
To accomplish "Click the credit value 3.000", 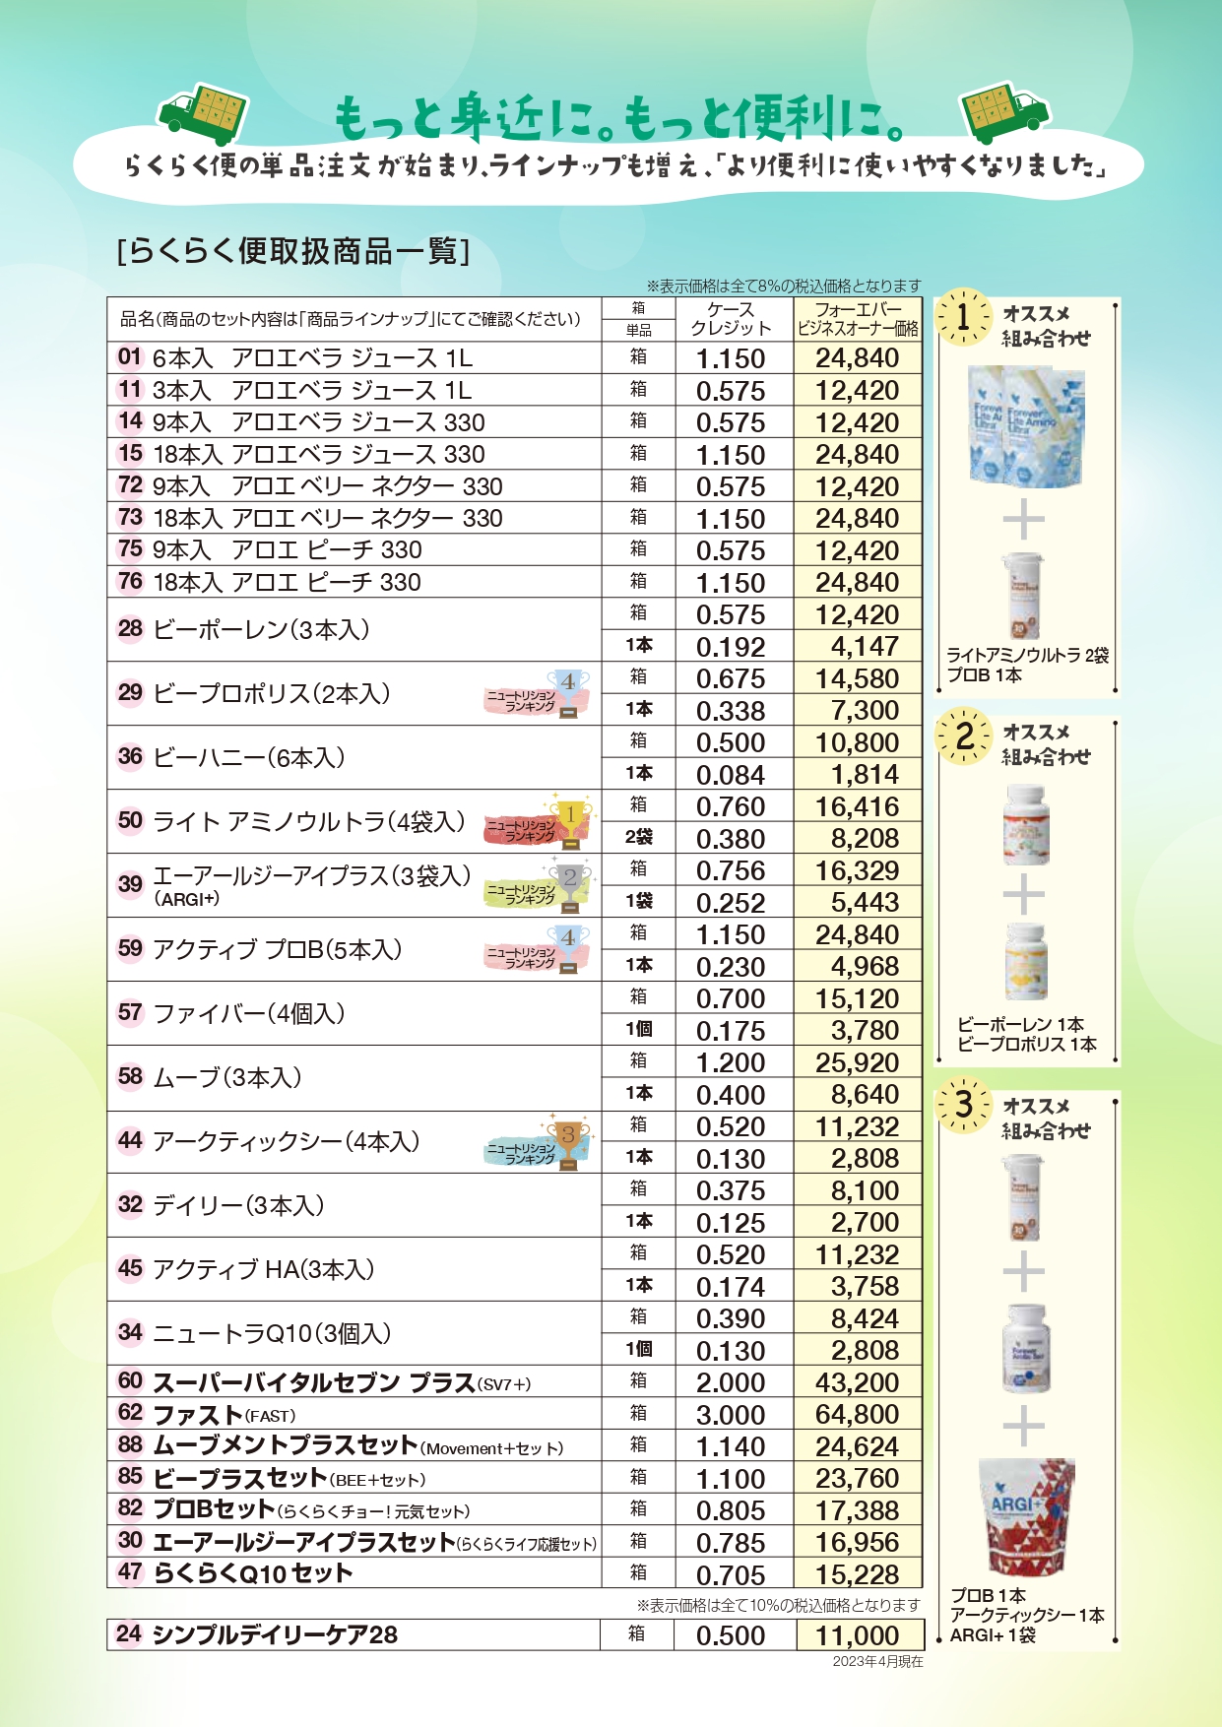I will (x=731, y=1415).
